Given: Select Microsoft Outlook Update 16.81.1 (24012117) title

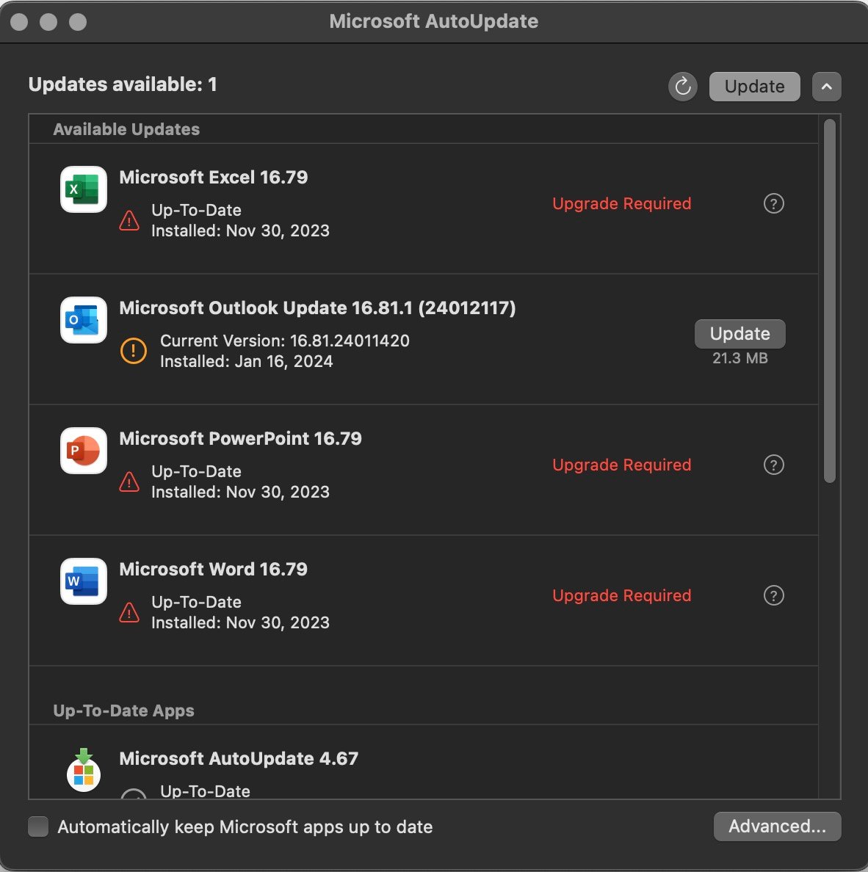Looking at the screenshot, I should tap(317, 308).
